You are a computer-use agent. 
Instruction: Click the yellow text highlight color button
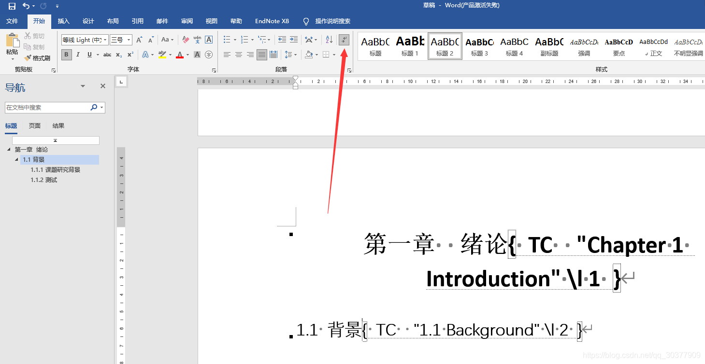(162, 55)
